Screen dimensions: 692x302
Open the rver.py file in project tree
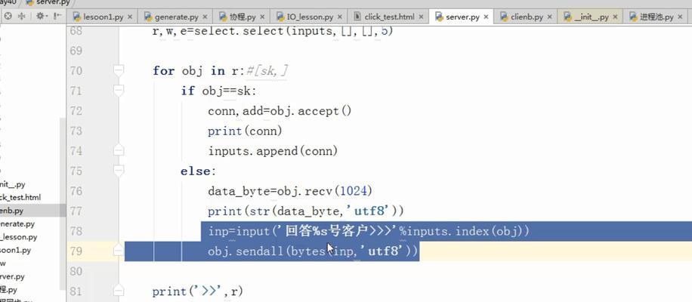[x=12, y=277]
